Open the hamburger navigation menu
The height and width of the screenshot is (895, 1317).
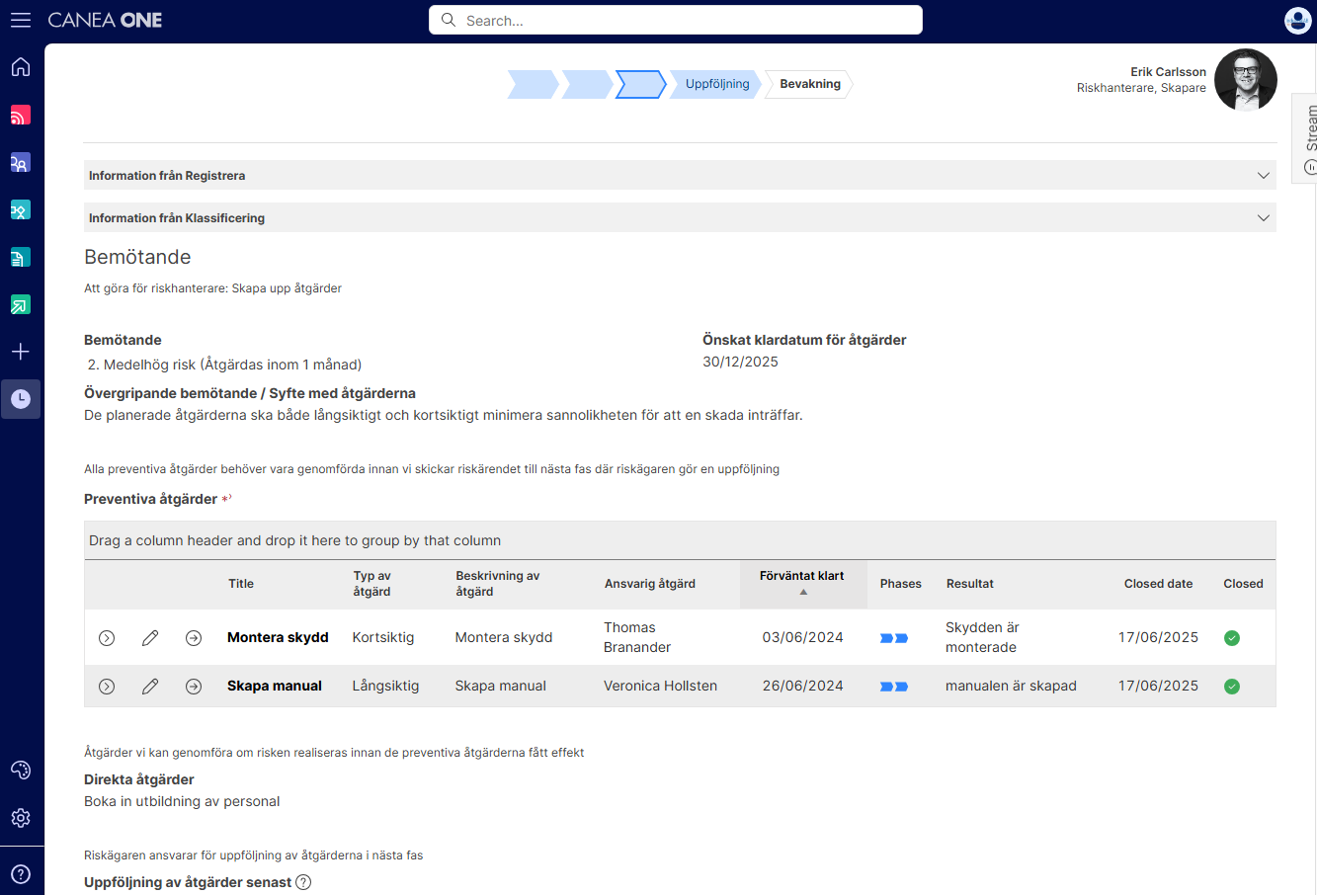click(x=21, y=20)
